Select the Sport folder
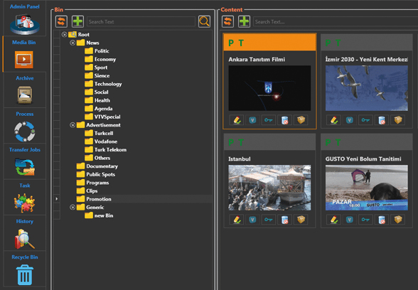 coord(96,68)
